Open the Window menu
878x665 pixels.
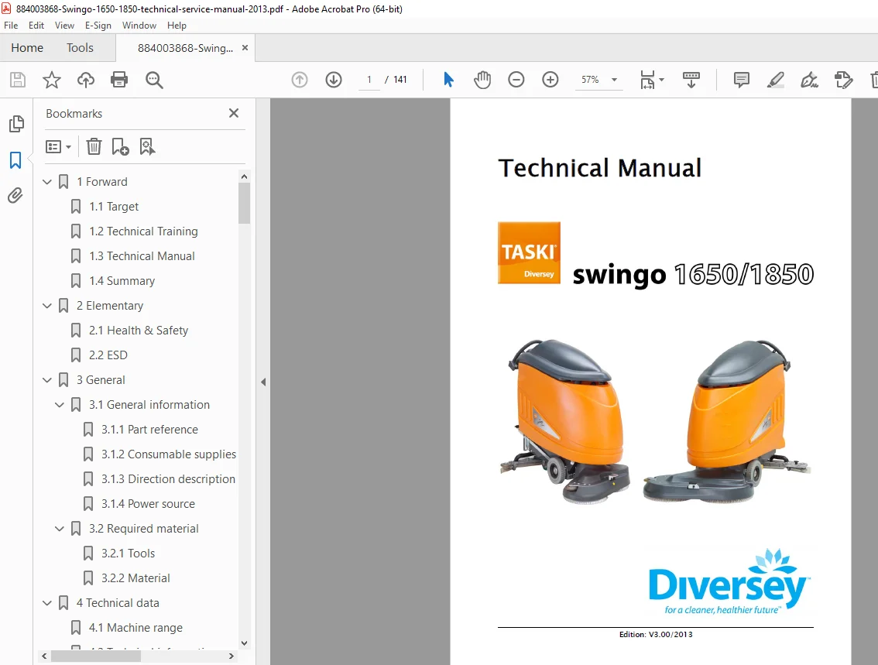[x=139, y=26]
